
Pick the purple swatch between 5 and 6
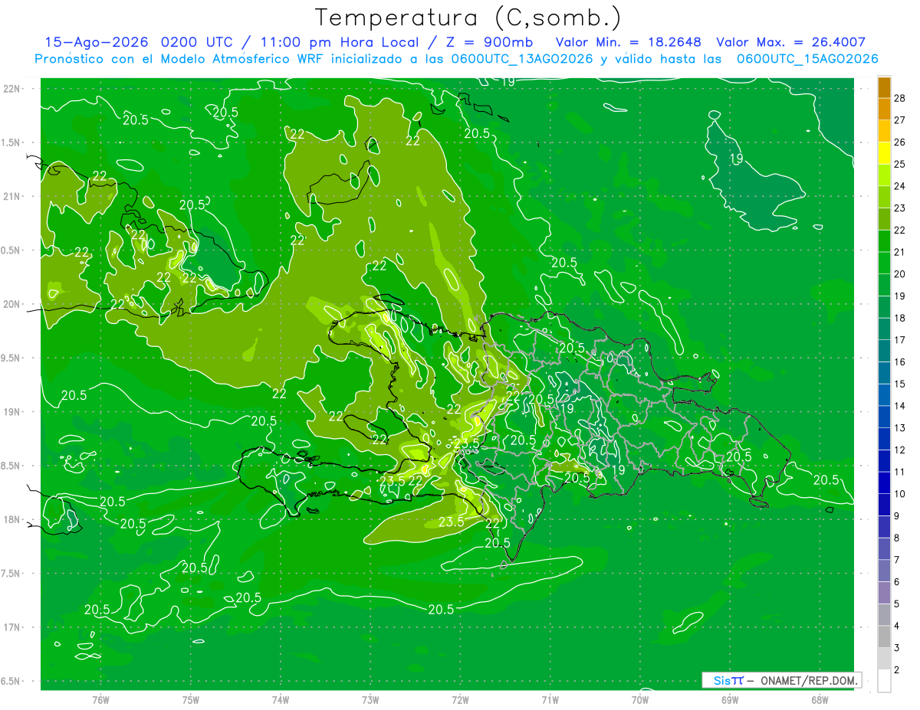point(884,594)
